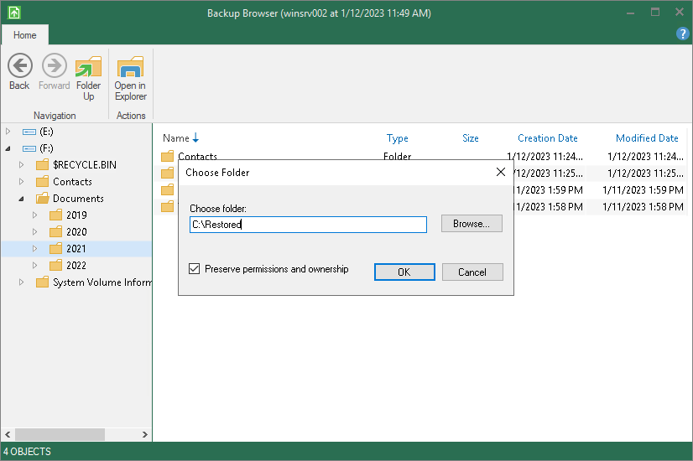The height and width of the screenshot is (461, 693).
Task: Select the $RECYCLE.BIN folder icon
Action: point(43,165)
